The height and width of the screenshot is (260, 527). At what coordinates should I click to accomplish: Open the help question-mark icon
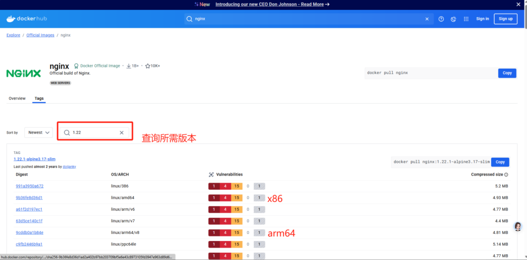(441, 19)
